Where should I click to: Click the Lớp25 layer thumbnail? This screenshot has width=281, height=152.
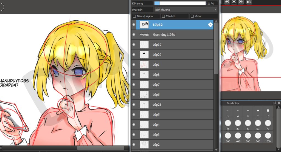pyautogui.click(x=144, y=105)
